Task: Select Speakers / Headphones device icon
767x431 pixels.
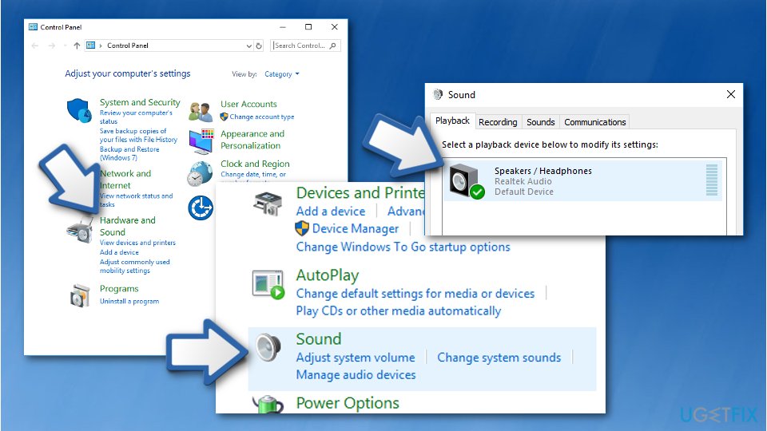Action: [x=466, y=181]
